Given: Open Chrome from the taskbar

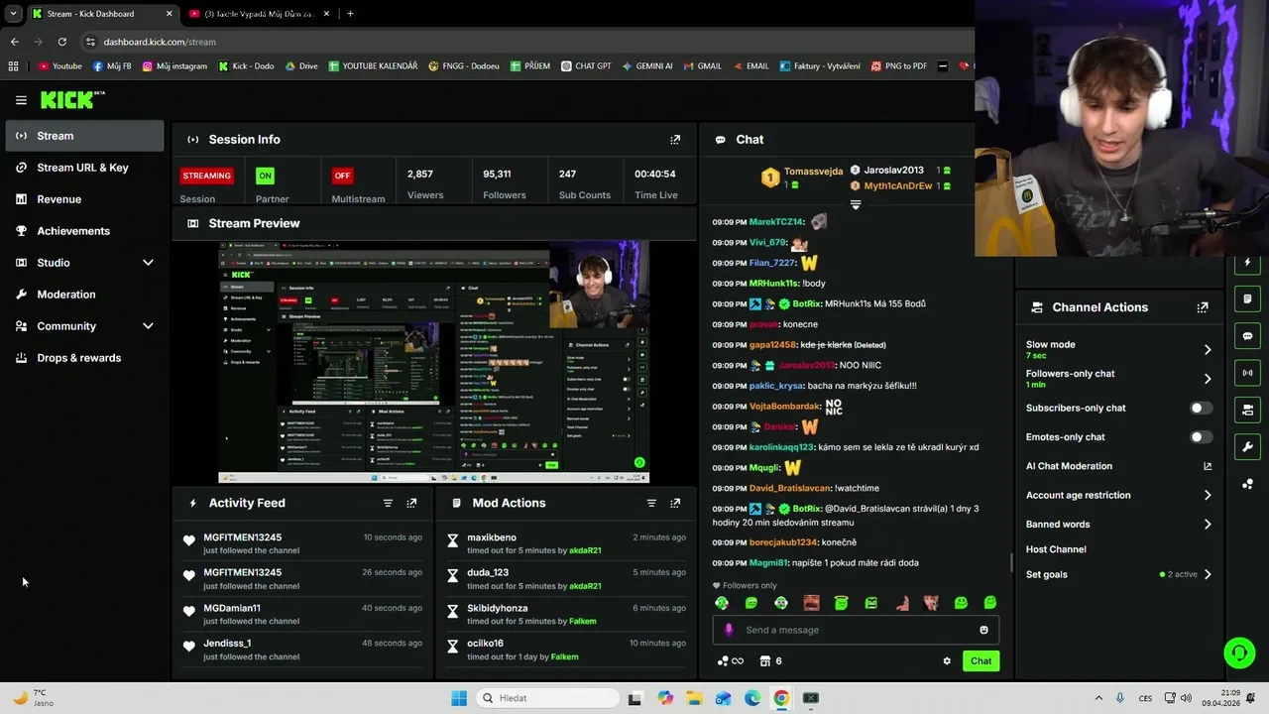Looking at the screenshot, I should pos(781,698).
